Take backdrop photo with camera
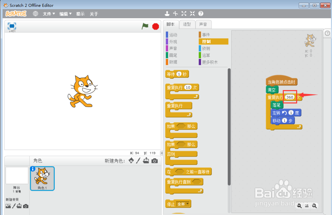 [26, 206]
